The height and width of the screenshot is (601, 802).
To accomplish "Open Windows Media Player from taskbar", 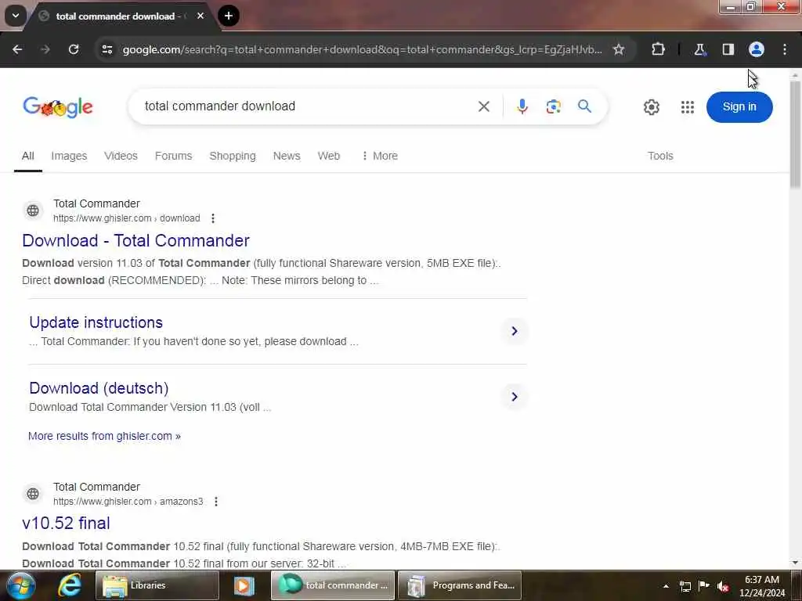I will [244, 585].
